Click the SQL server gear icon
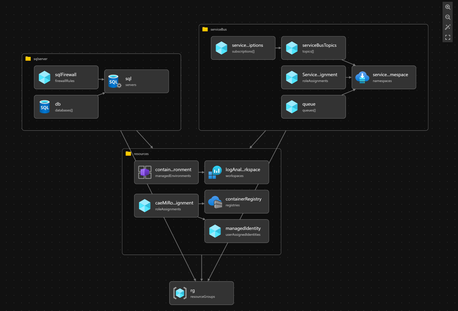 click(x=115, y=81)
